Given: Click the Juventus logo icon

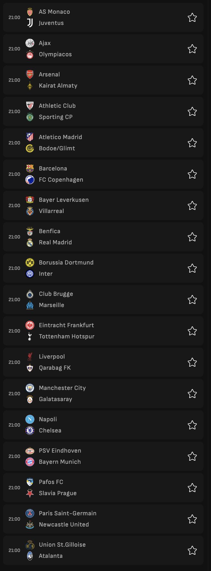Looking at the screenshot, I should click(x=30, y=23).
